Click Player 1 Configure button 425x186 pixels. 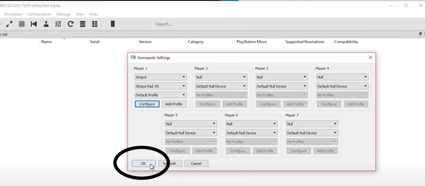[x=147, y=104]
